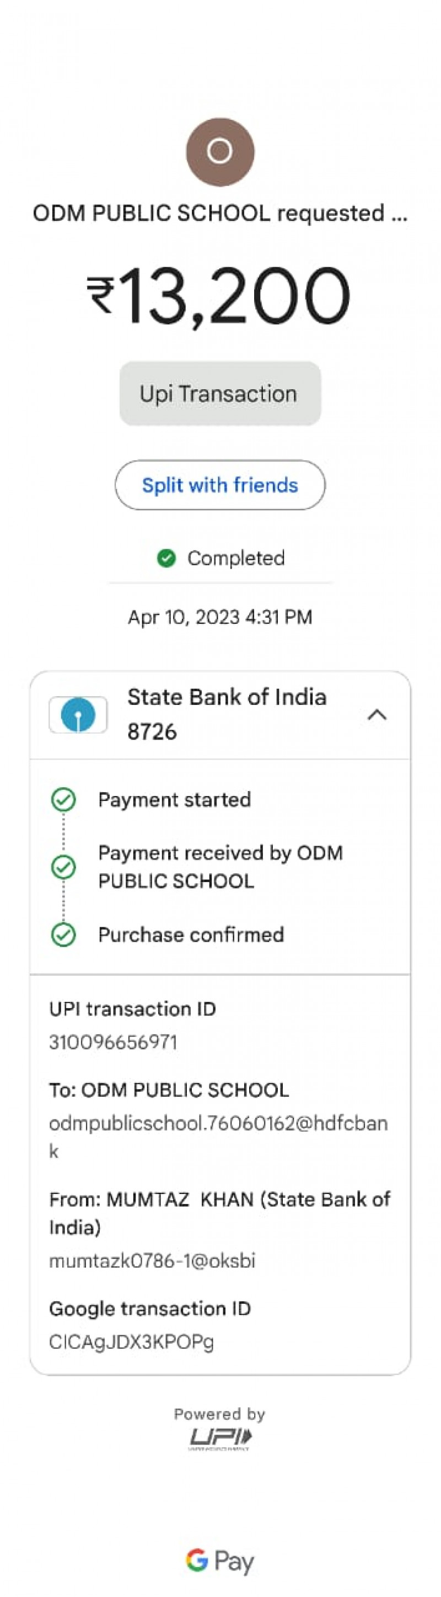Tap the ODM Public School avatar icon
Viewport: 441px width, 1597px height.
[220, 152]
